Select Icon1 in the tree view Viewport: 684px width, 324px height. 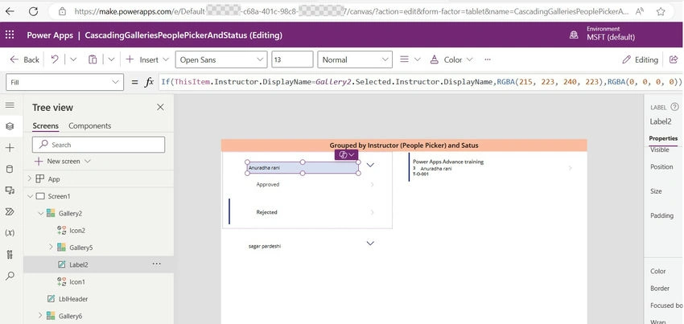click(x=76, y=281)
